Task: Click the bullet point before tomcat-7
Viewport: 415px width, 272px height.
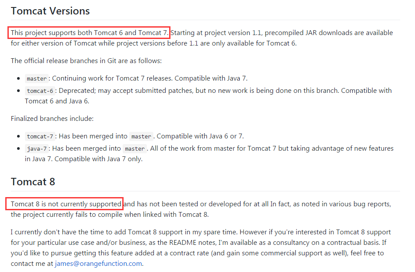Action: point(18,136)
